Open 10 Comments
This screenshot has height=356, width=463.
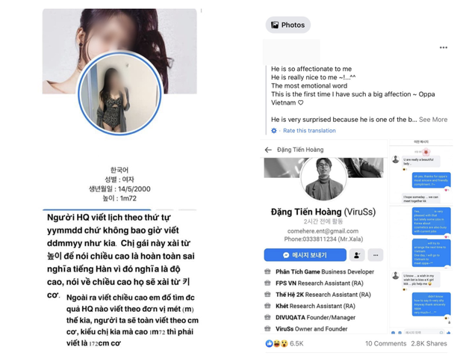(385, 343)
